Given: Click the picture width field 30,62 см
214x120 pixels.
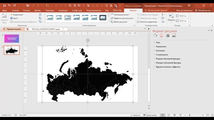Looking at the screenshot, I should click(x=183, y=21).
